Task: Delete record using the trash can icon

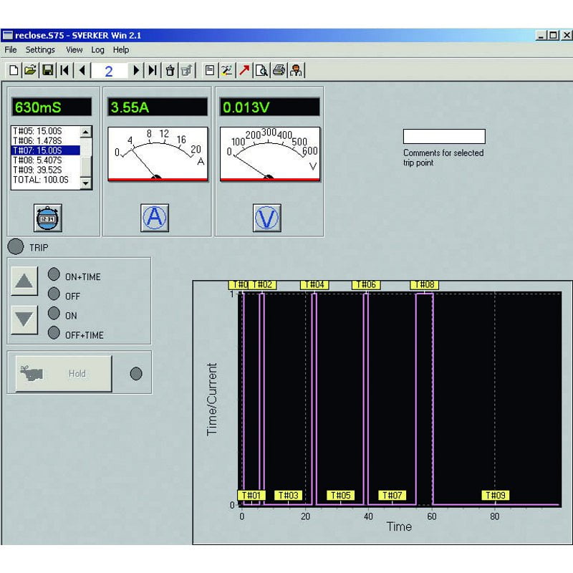Action: coord(170,70)
